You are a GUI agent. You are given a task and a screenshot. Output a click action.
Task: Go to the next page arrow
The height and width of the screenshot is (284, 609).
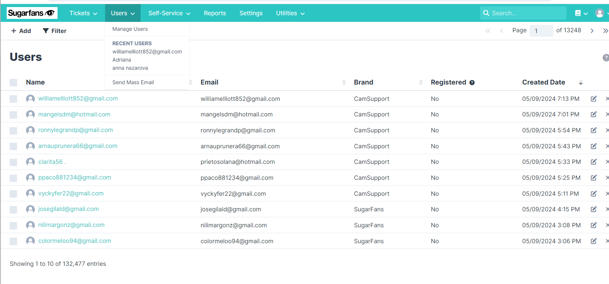coord(592,31)
